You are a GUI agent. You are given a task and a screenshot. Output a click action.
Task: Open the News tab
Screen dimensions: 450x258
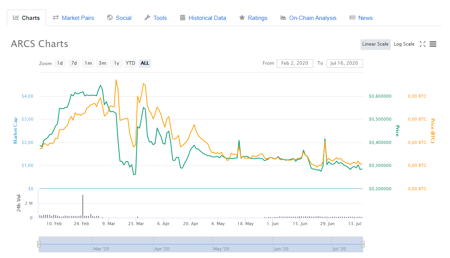tap(361, 18)
